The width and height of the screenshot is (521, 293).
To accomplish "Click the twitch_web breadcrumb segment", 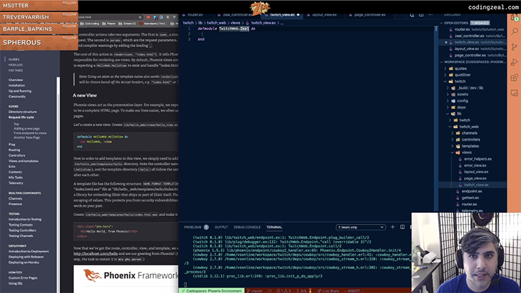I will (x=216, y=23).
